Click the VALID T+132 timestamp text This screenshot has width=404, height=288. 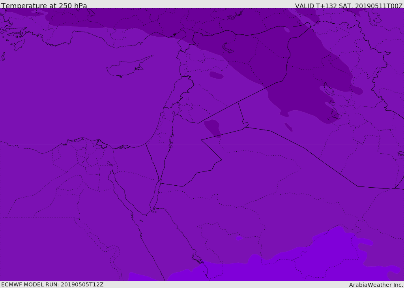(349, 6)
